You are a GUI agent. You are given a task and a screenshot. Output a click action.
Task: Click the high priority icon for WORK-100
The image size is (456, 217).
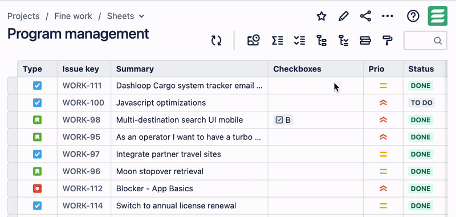[x=383, y=103]
